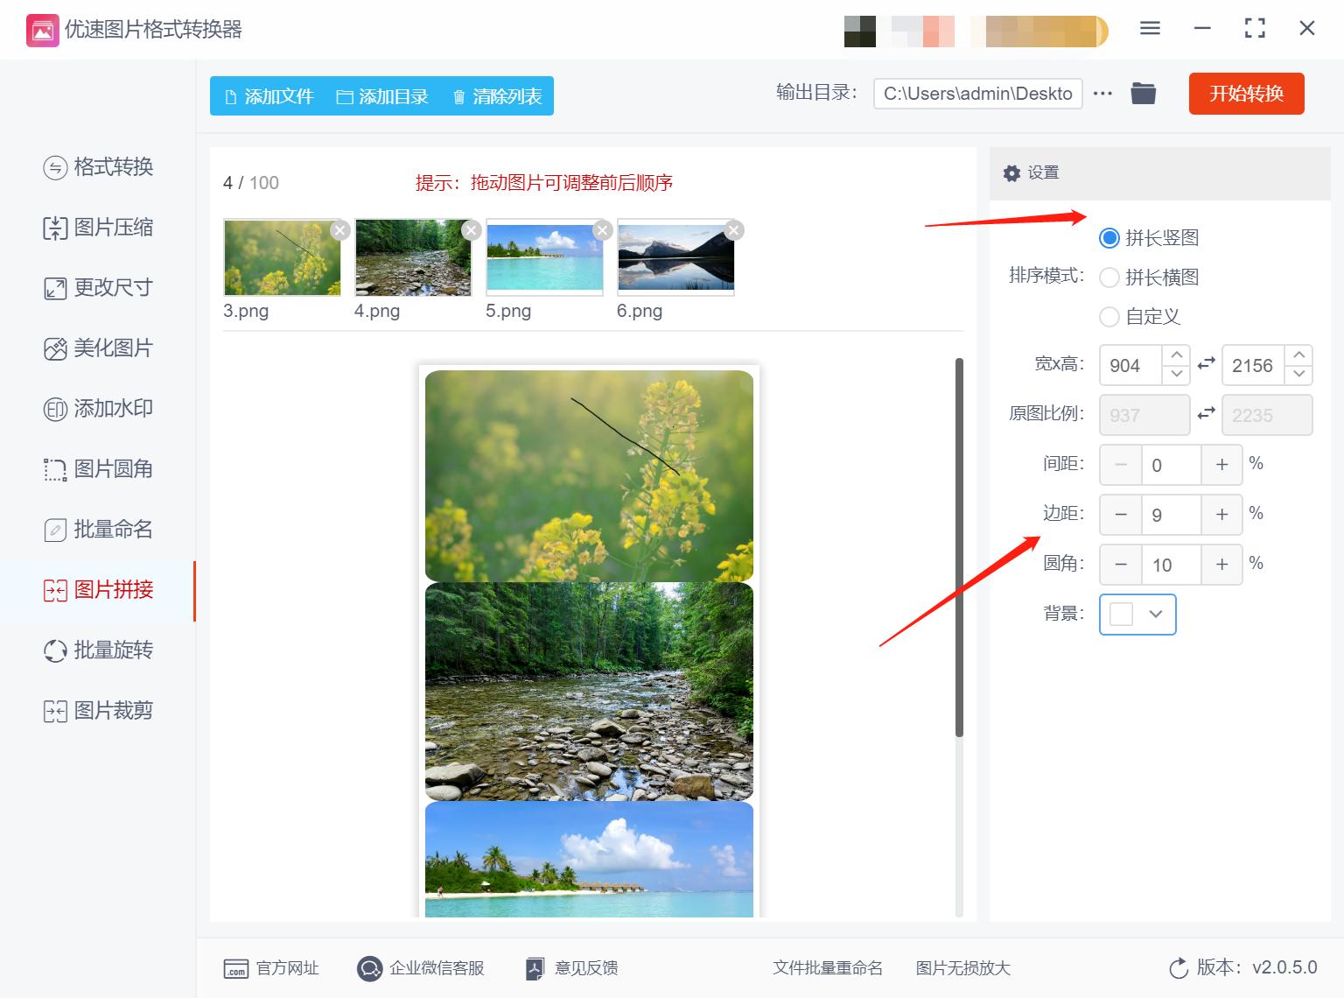This screenshot has width=1344, height=998.
Task: Open the output path browse ... menu
Action: coord(1102,93)
